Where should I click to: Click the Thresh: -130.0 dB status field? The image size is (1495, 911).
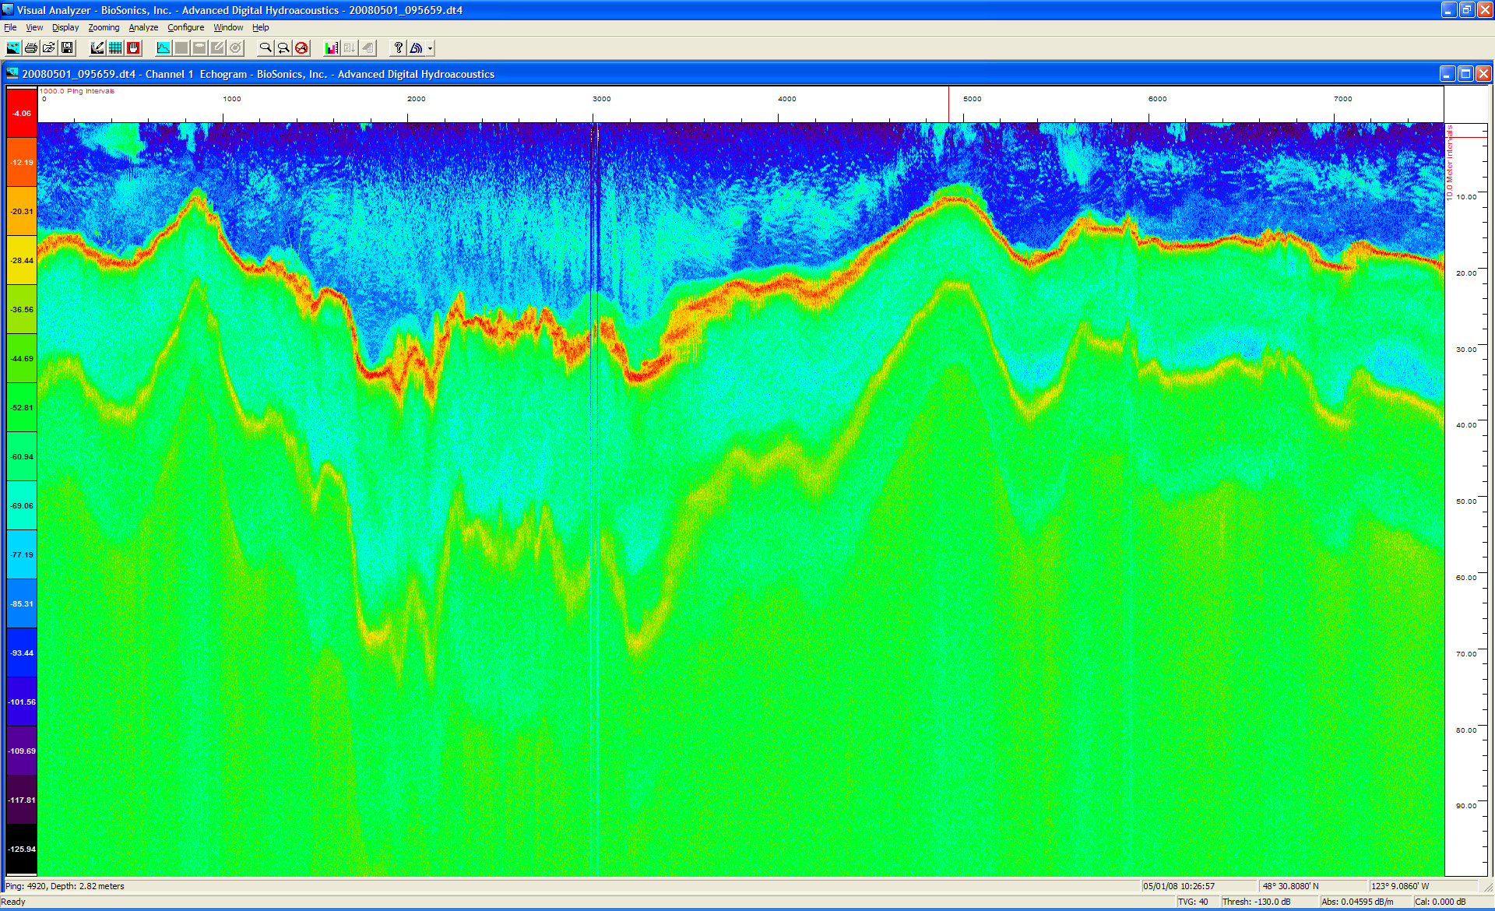1256,902
